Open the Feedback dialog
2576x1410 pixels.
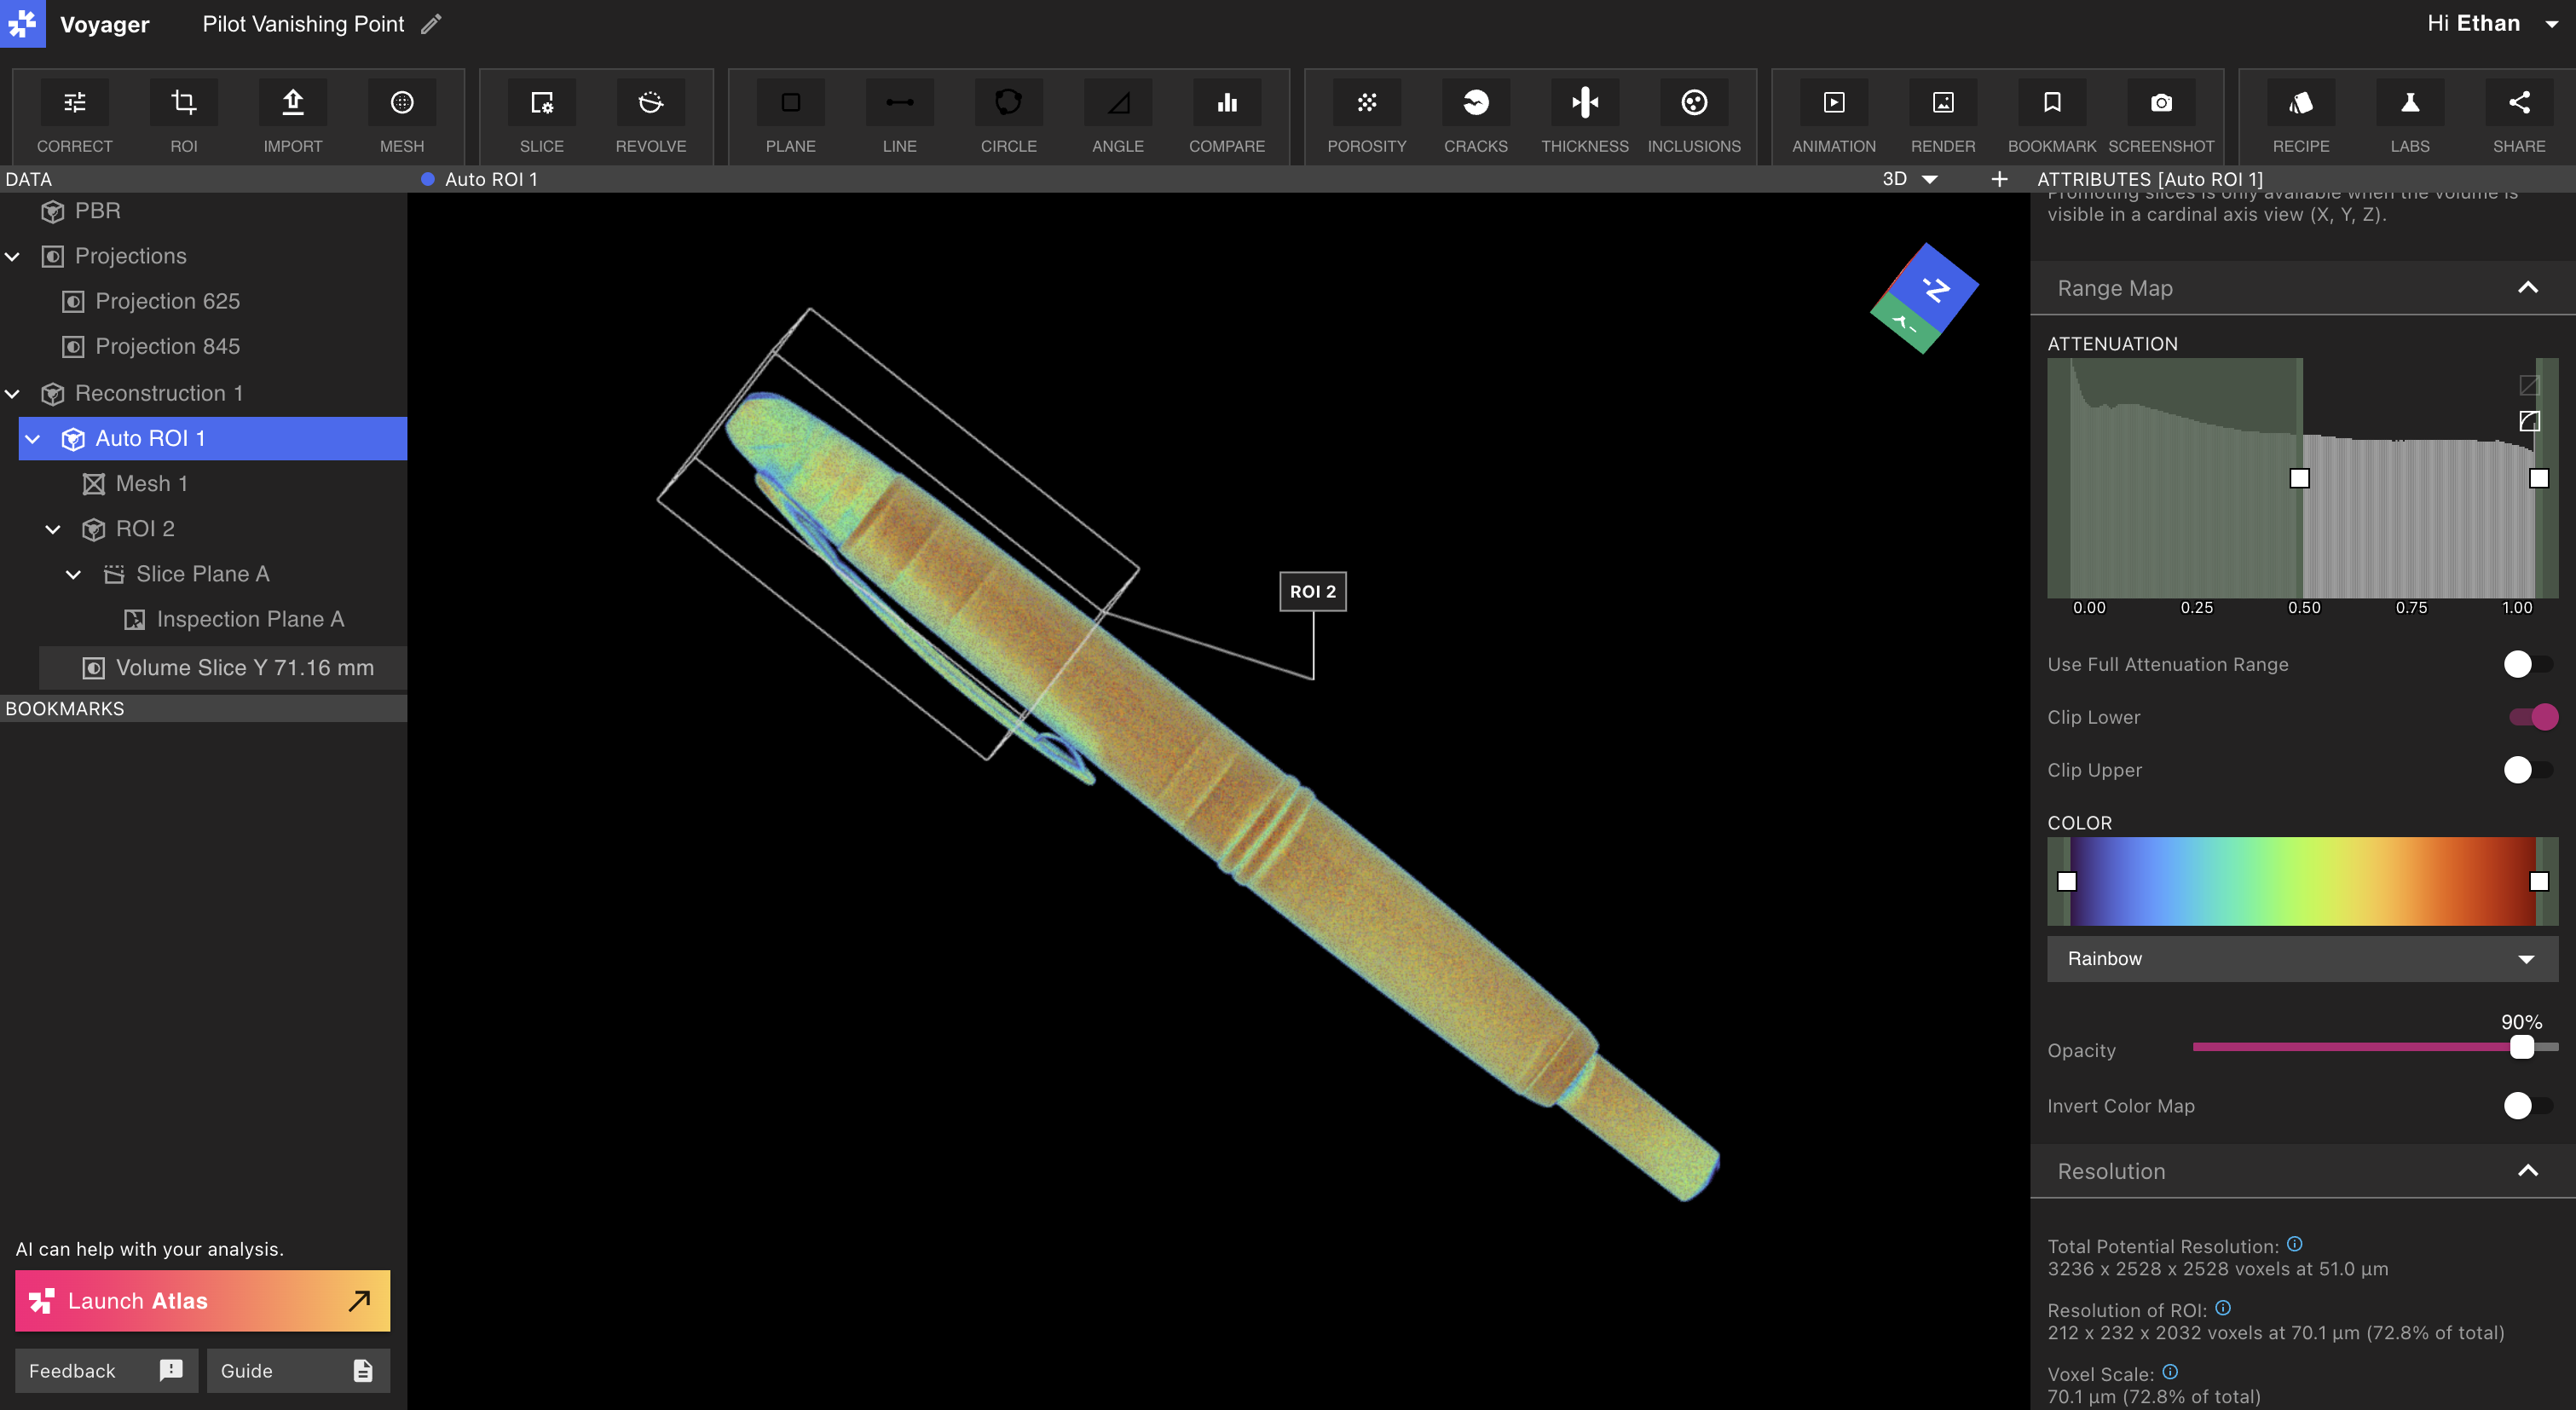point(106,1371)
